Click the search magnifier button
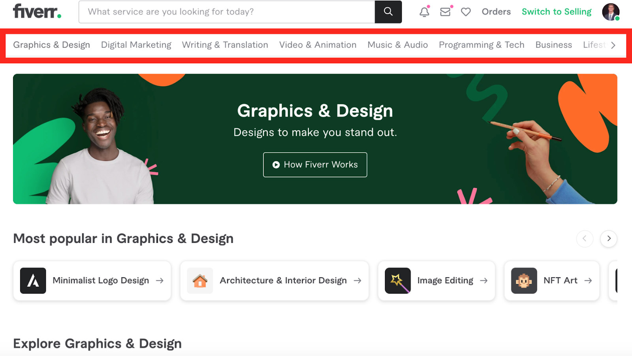The height and width of the screenshot is (356, 632). tap(388, 12)
